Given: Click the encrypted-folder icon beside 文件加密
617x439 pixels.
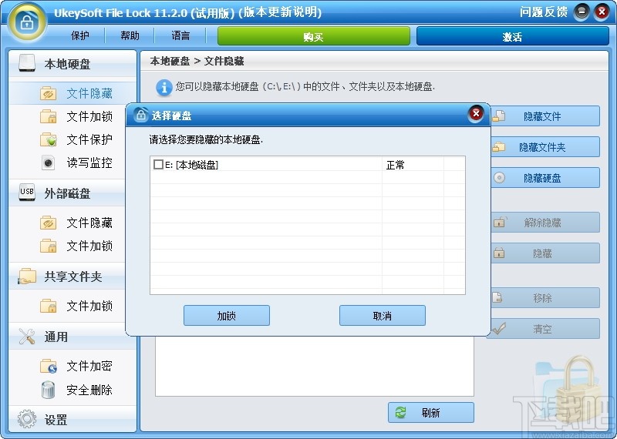Looking at the screenshot, I should tap(49, 367).
